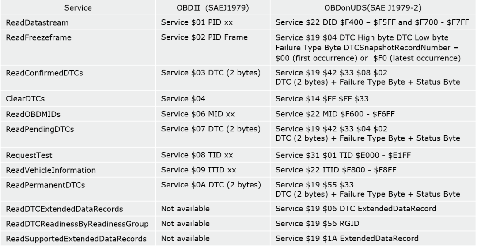477x247 pixels.
Task: Click the ReadFreezeframe row label
Action: point(38,37)
